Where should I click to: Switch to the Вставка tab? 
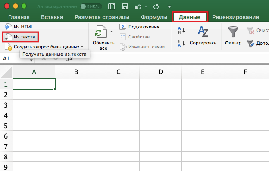click(x=52, y=17)
